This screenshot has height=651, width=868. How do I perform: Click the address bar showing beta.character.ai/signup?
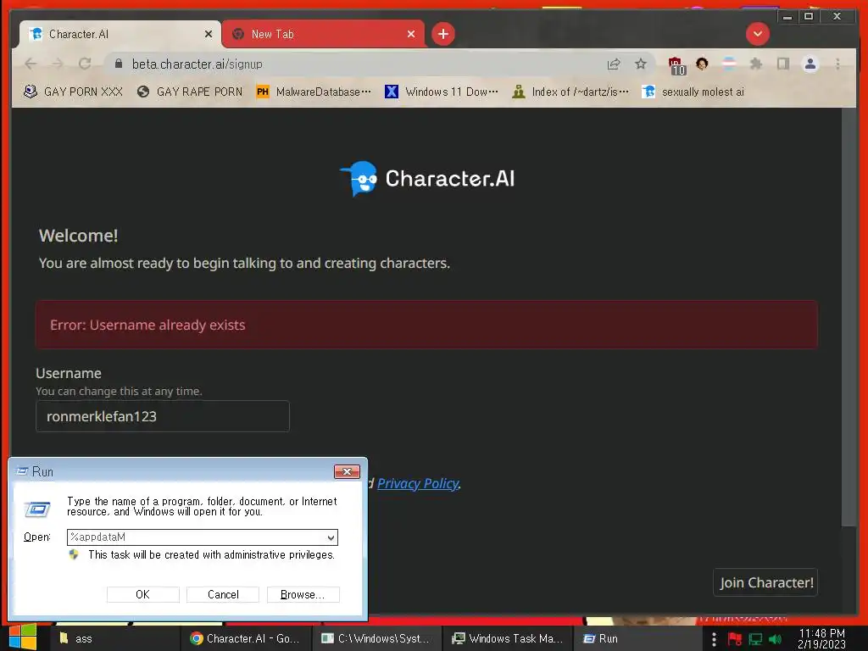click(x=354, y=64)
